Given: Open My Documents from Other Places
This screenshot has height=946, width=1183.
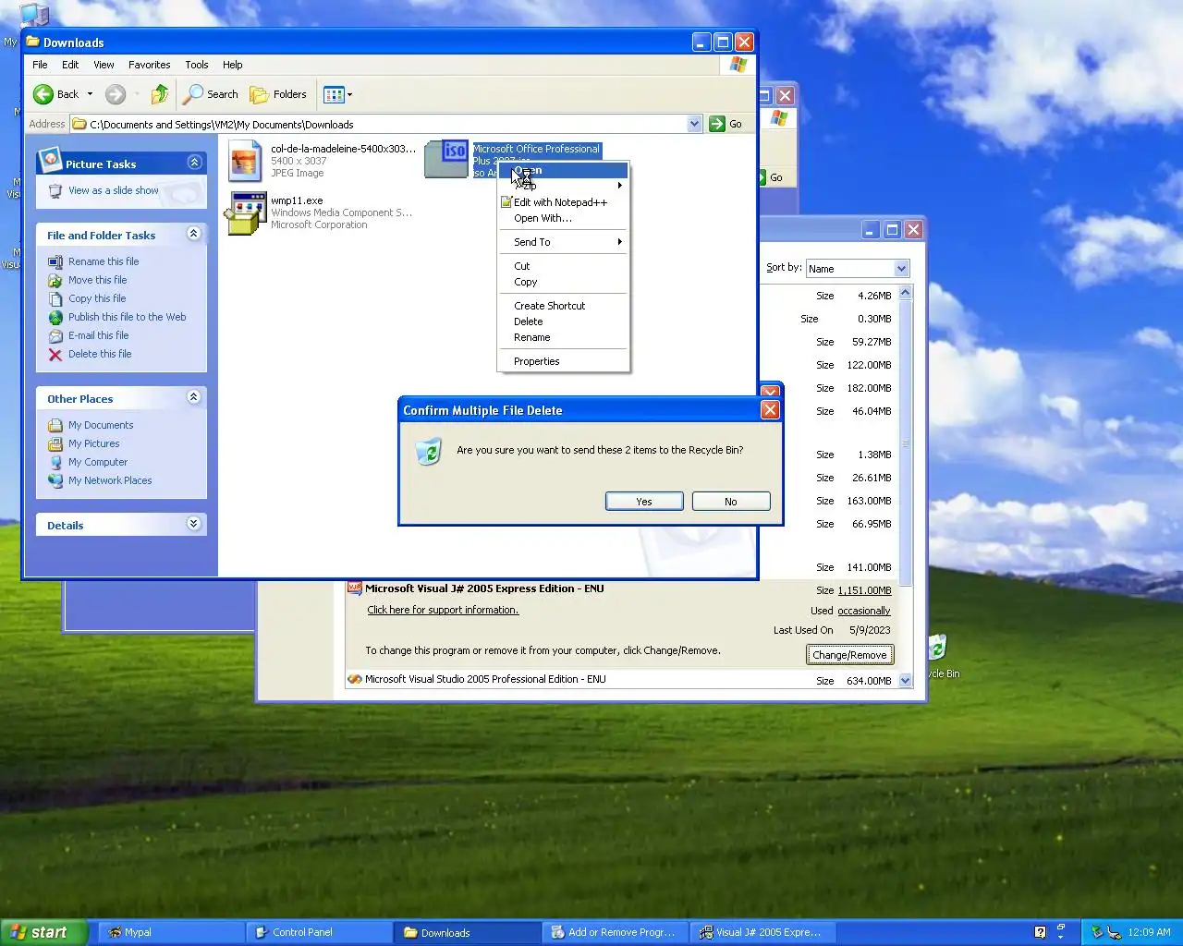Looking at the screenshot, I should tap(101, 425).
